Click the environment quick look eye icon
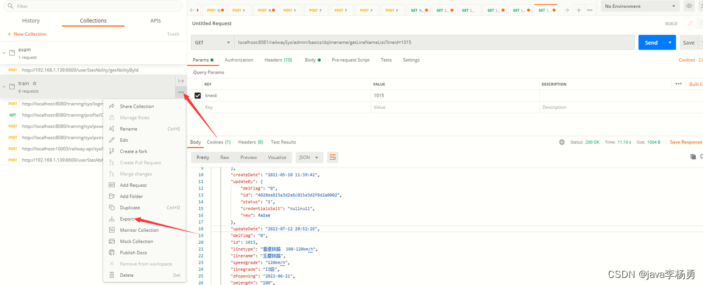Viewport: 703px width, 285px height. 689,6
